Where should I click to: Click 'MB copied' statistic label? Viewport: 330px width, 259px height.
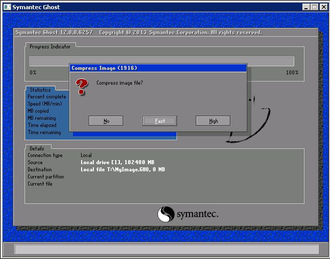click(38, 111)
